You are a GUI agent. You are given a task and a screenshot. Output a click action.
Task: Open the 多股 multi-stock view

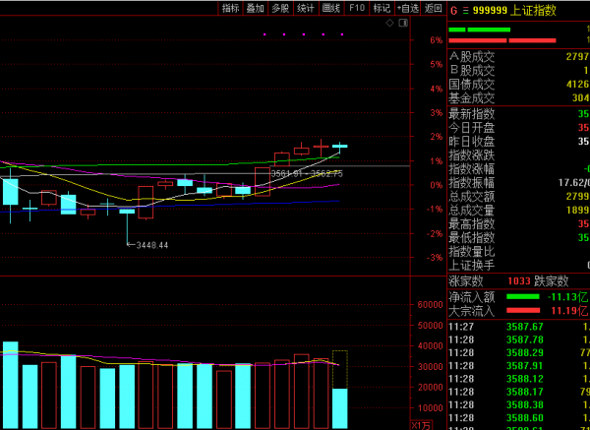click(x=281, y=8)
